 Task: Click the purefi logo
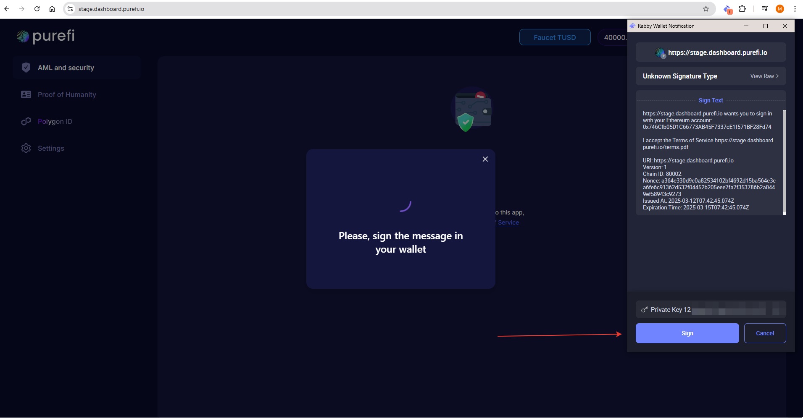pos(46,37)
